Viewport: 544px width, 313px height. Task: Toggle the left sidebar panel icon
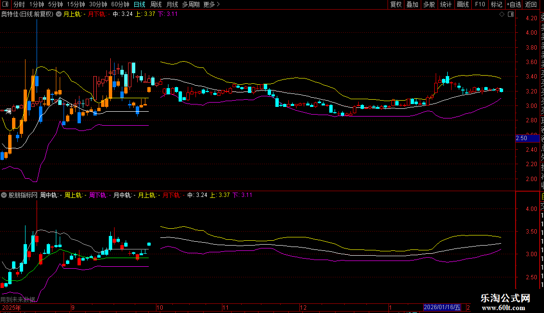[x=5, y=4]
